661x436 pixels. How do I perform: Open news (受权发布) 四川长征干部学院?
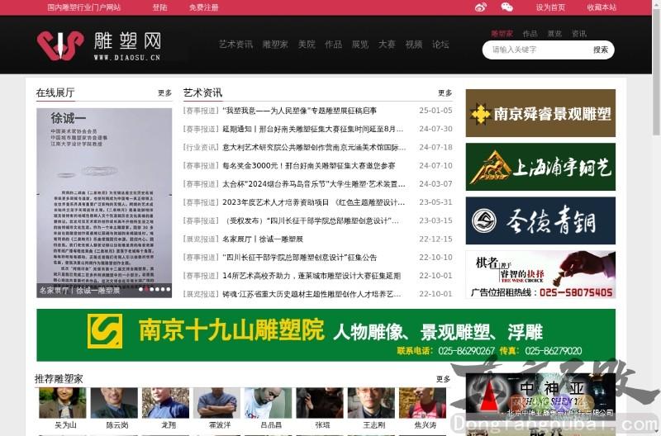311,220
